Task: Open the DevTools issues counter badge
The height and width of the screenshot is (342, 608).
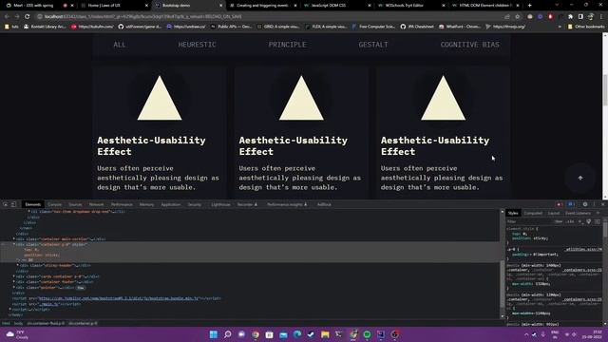Action: tap(571, 204)
